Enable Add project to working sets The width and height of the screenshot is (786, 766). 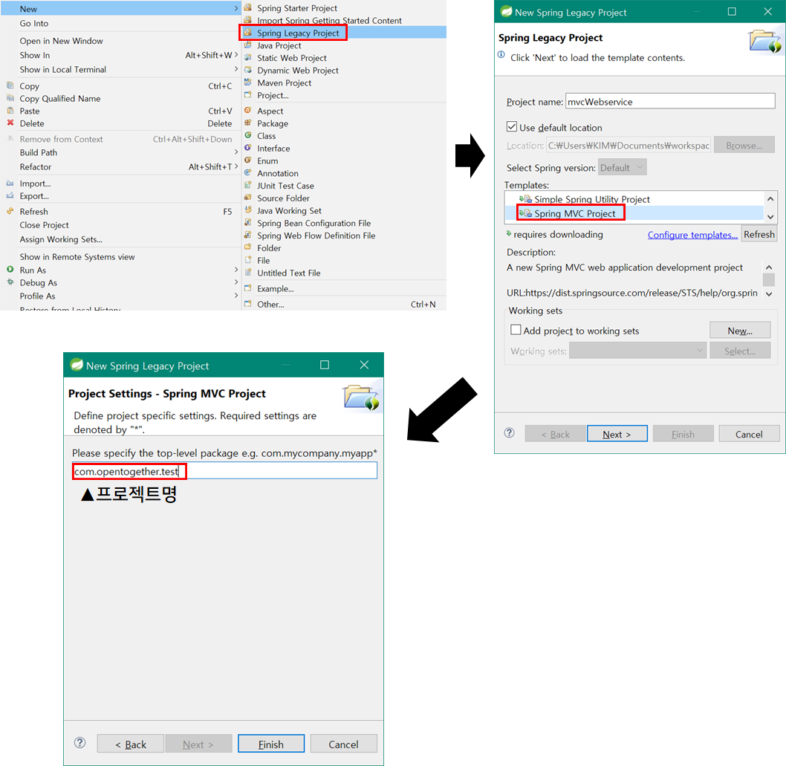click(x=516, y=330)
